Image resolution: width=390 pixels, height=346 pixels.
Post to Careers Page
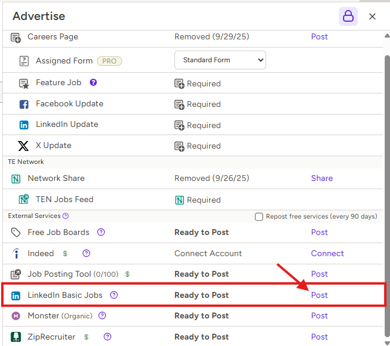(320, 36)
